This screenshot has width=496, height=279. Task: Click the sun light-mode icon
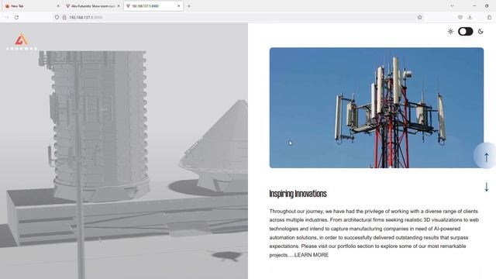click(x=450, y=31)
